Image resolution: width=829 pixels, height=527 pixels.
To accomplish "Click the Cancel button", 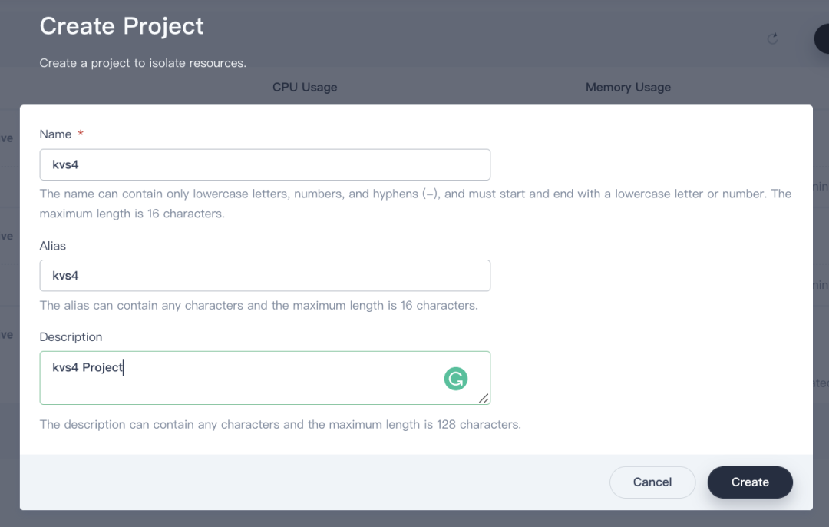I will 652,482.
